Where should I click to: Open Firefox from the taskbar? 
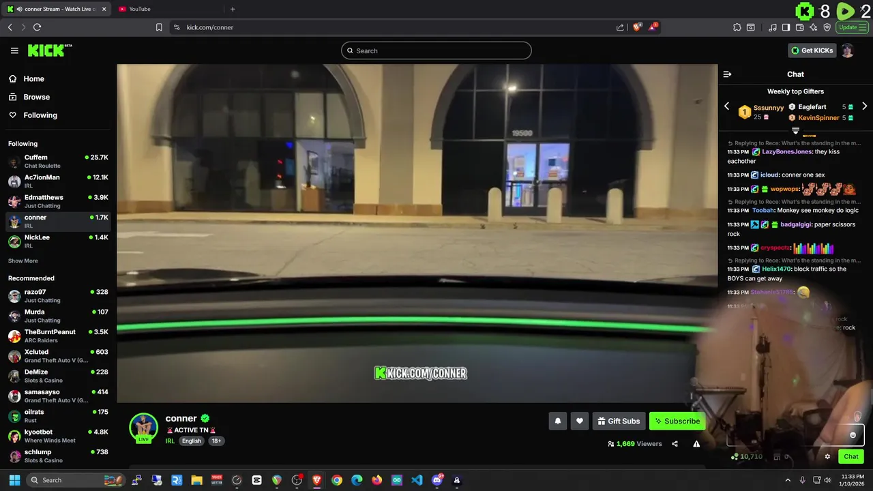377,480
